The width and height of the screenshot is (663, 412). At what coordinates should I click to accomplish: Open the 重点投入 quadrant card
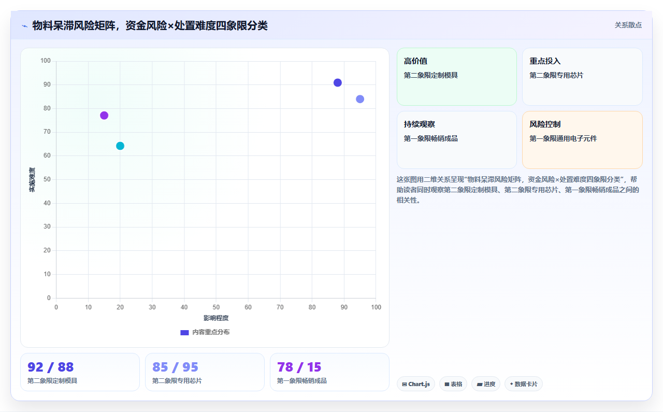582,77
